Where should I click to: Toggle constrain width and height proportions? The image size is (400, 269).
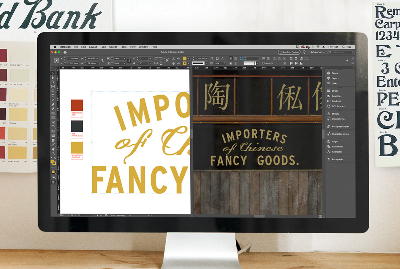(x=102, y=61)
